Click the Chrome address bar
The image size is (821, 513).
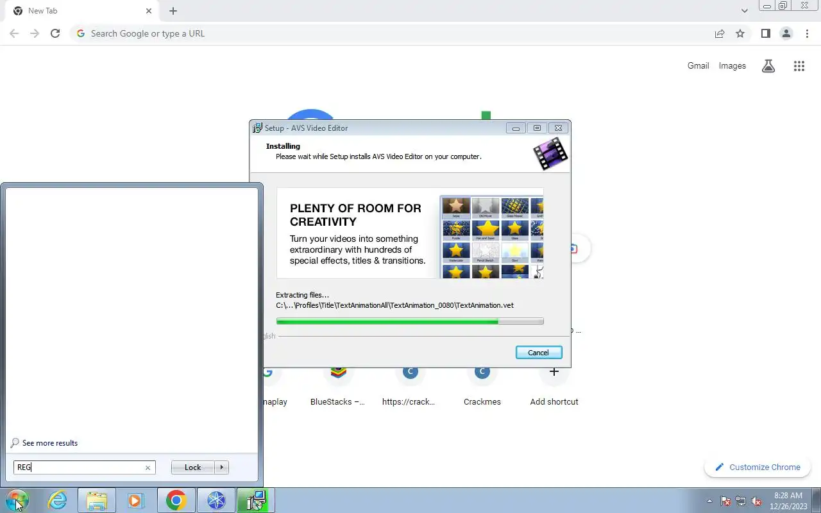(391, 33)
